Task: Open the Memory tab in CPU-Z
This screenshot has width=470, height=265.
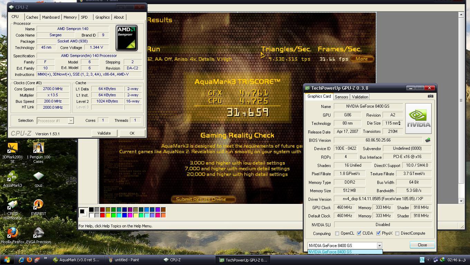Action: click(70, 17)
